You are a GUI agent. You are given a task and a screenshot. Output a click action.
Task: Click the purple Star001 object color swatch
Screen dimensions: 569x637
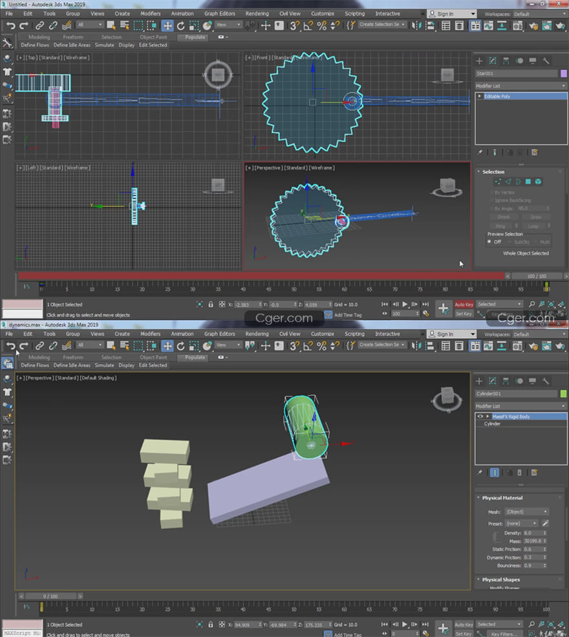[x=564, y=74]
